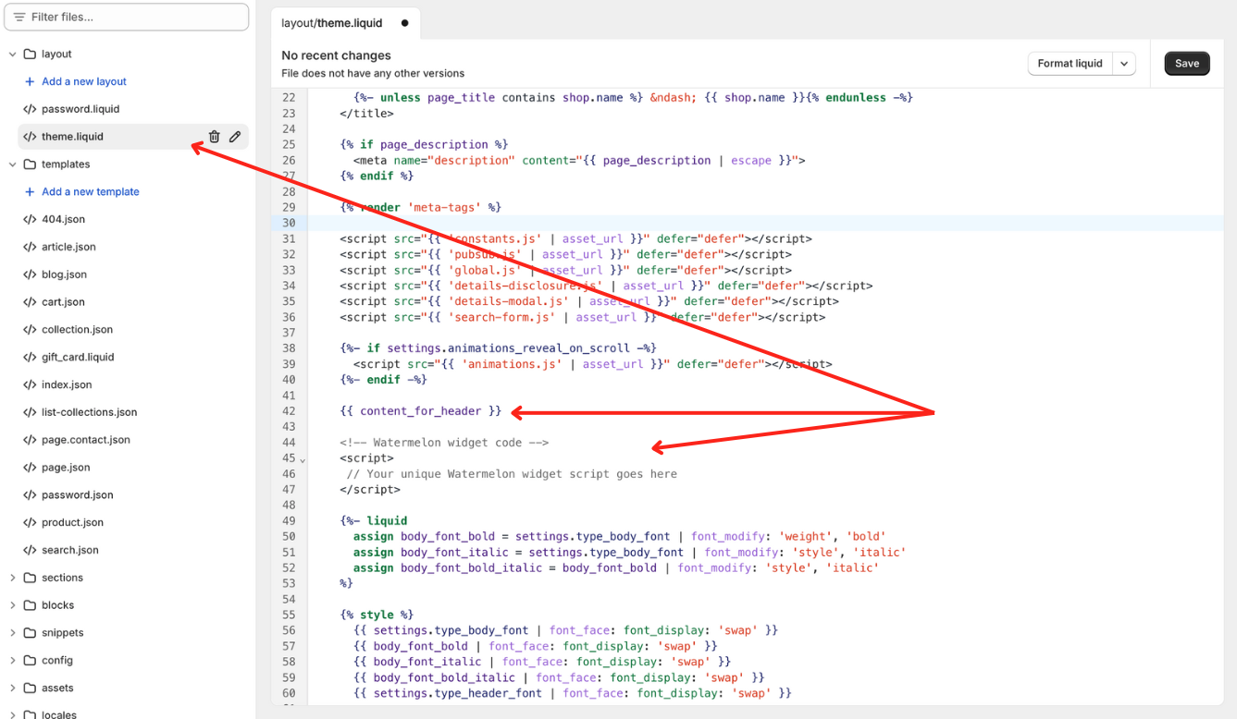Collapse the layout folder chevron

click(13, 55)
